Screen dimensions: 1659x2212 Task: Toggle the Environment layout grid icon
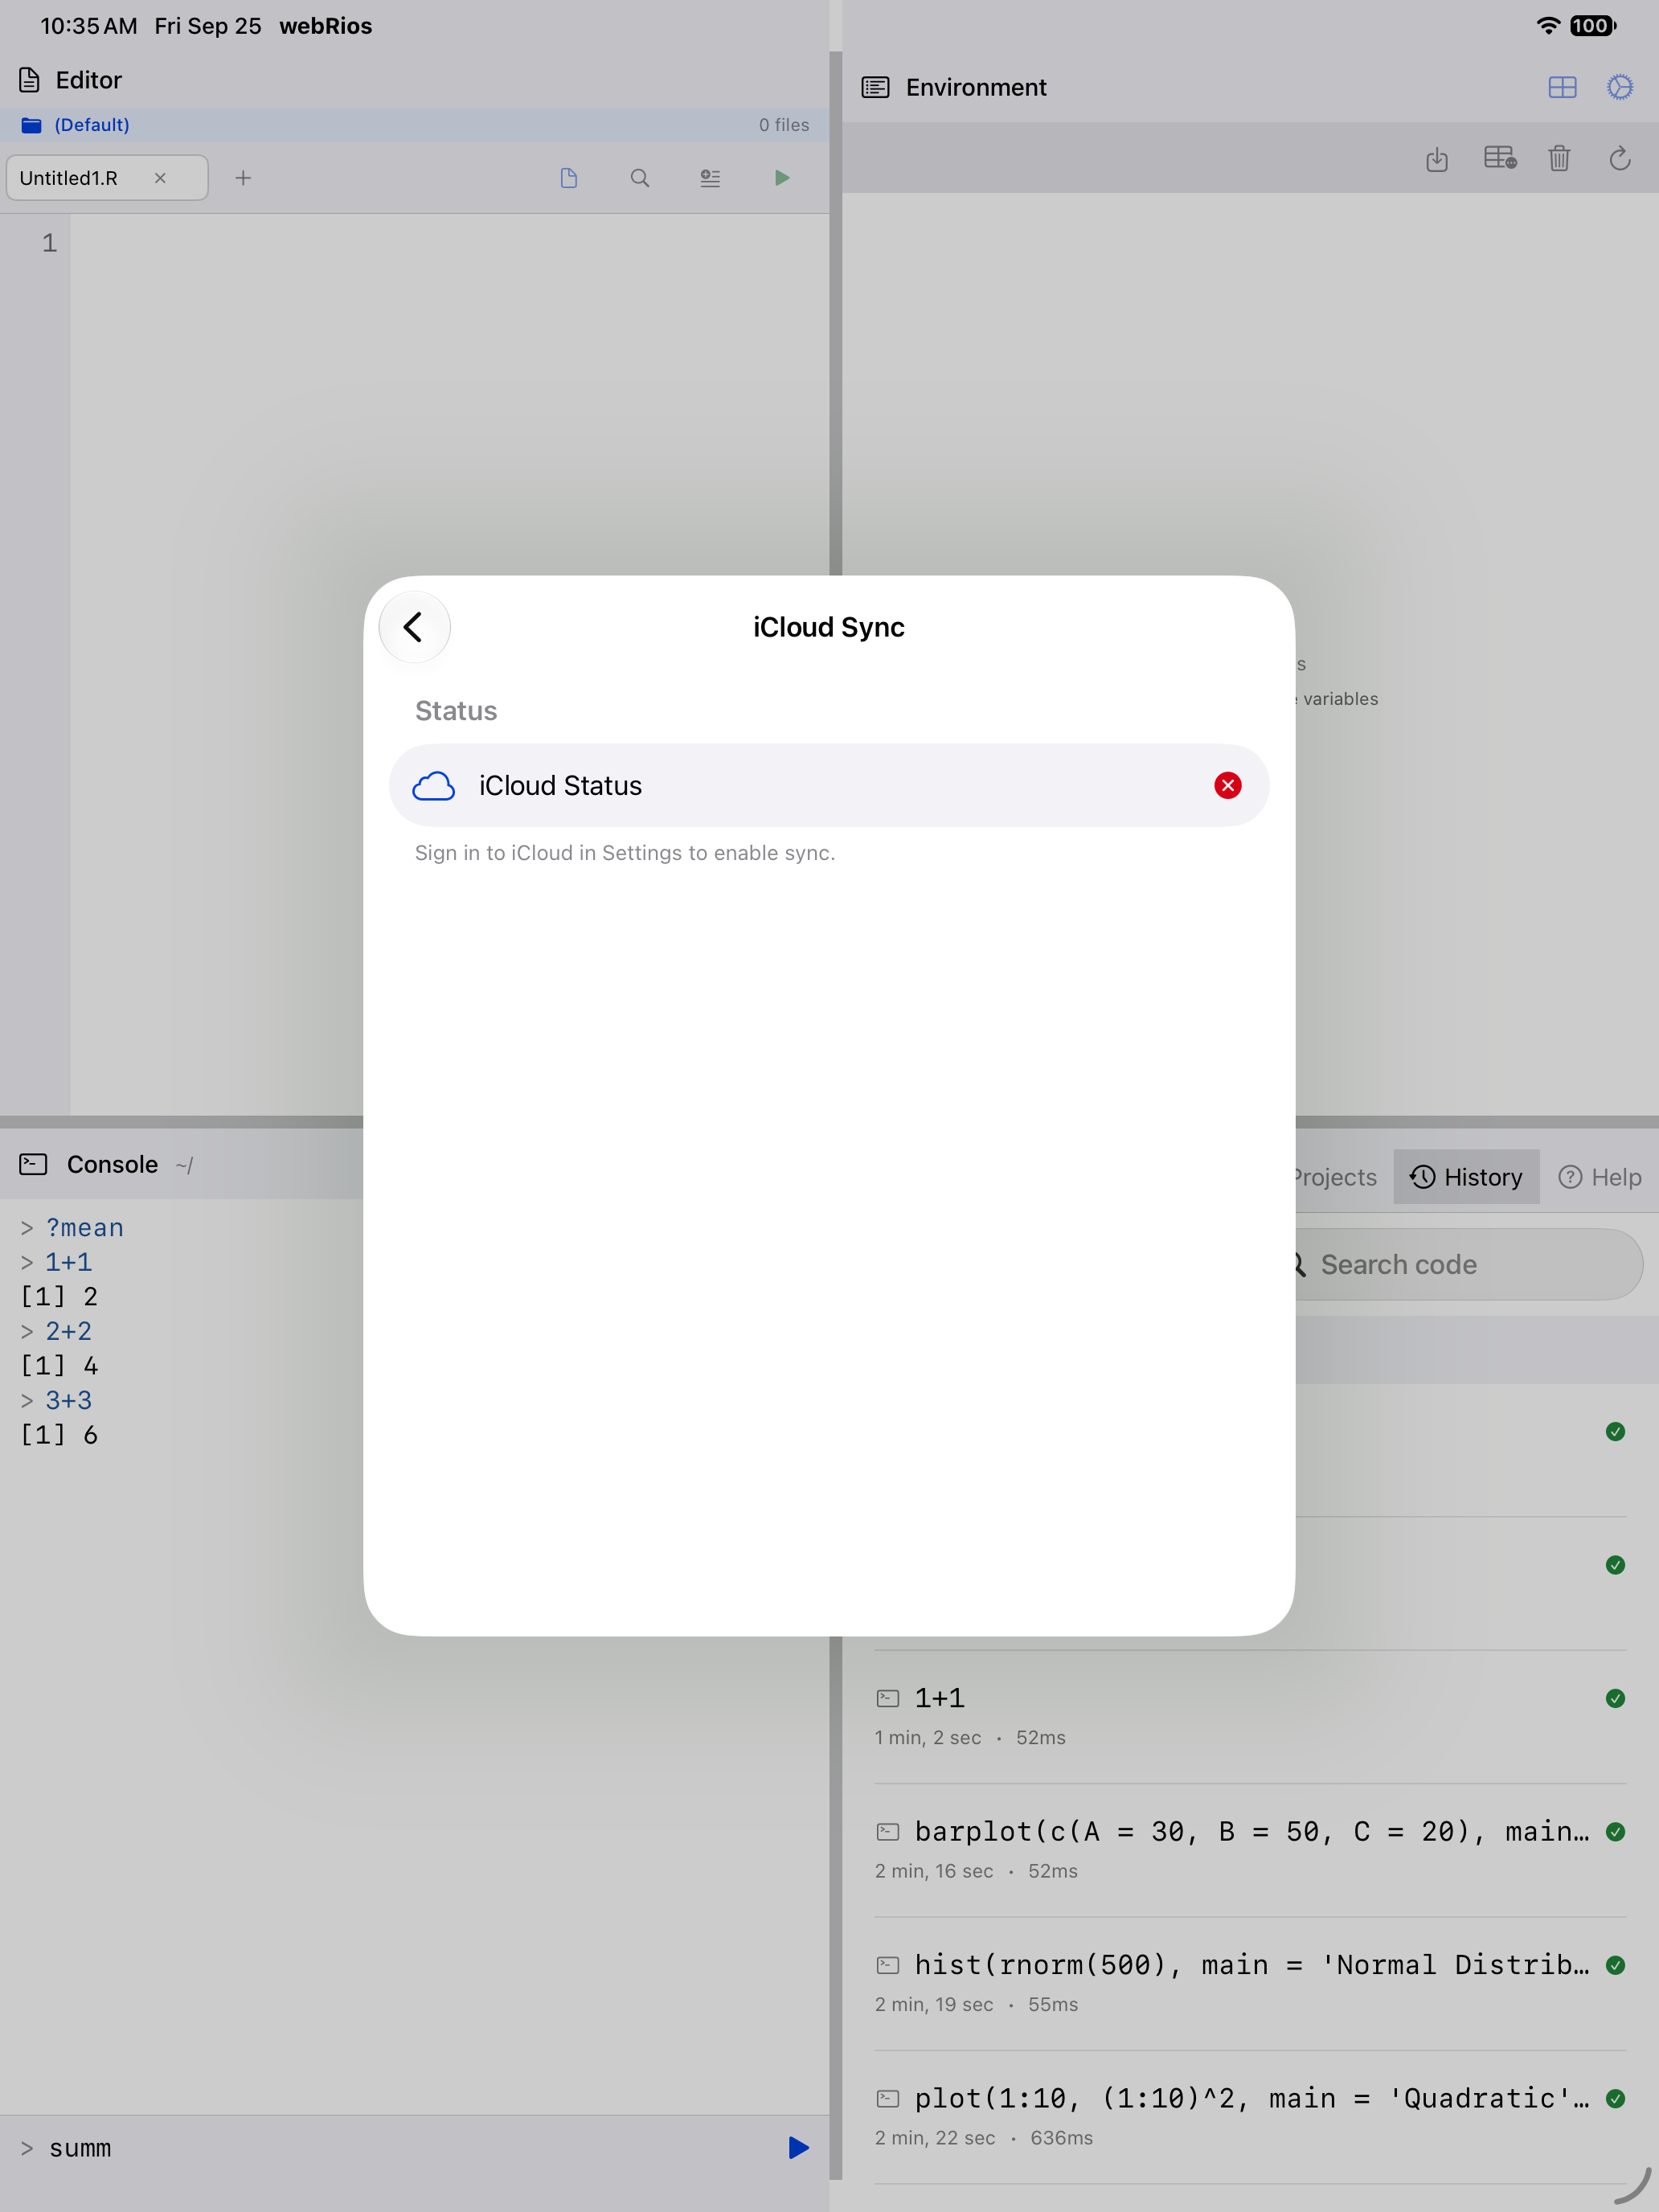[x=1562, y=87]
